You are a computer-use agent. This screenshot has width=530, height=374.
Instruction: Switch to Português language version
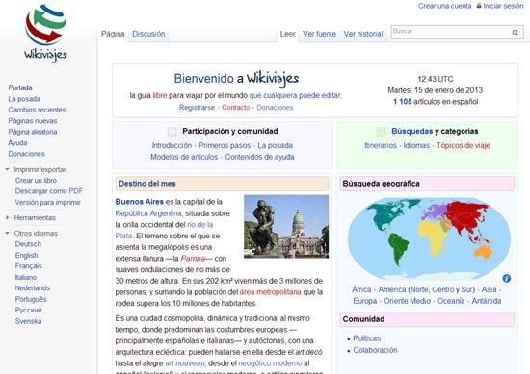click(31, 299)
